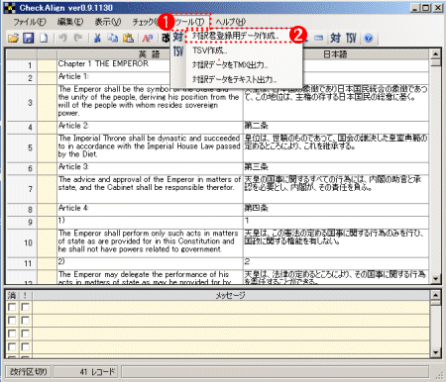The width and height of the screenshot is (446, 382).
Task: Click the '41 レコード' status bar entry
Action: coord(86,372)
